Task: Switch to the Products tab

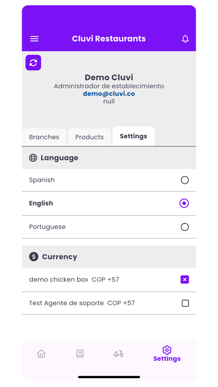Action: [90, 137]
